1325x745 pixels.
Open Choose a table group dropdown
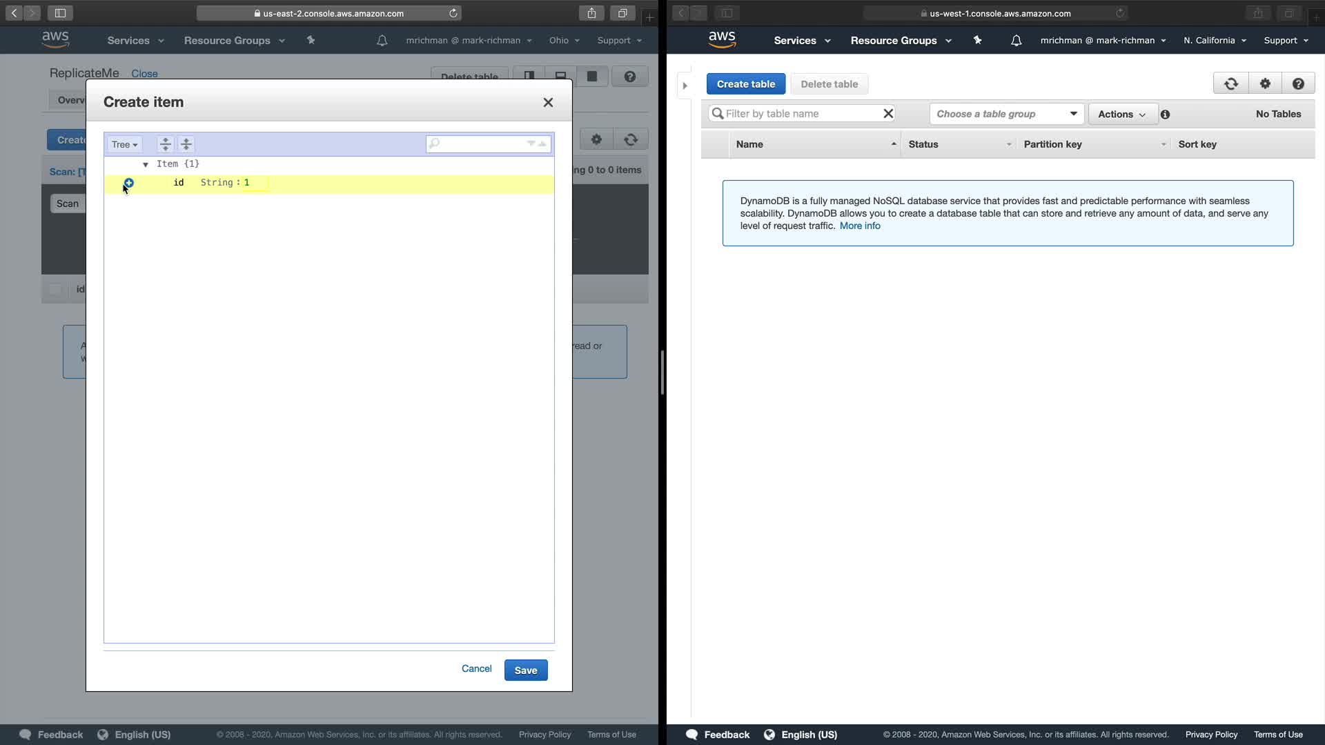click(1006, 114)
